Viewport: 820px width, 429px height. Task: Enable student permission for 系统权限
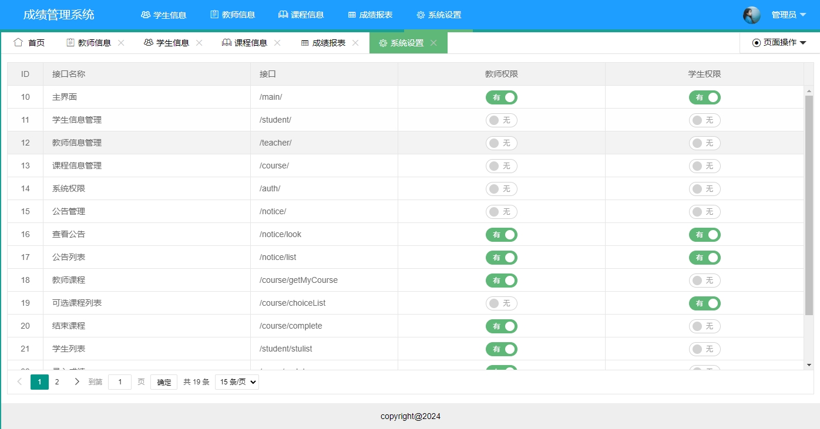(x=705, y=189)
